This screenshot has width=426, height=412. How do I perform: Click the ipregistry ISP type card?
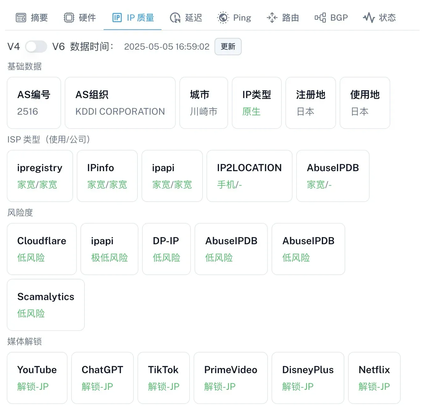[40, 176]
